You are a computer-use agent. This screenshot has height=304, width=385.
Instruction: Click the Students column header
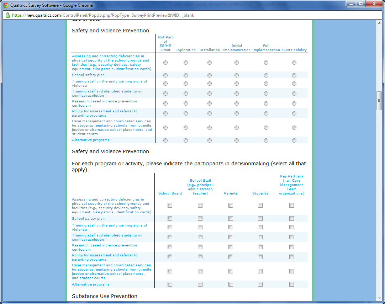(x=260, y=193)
